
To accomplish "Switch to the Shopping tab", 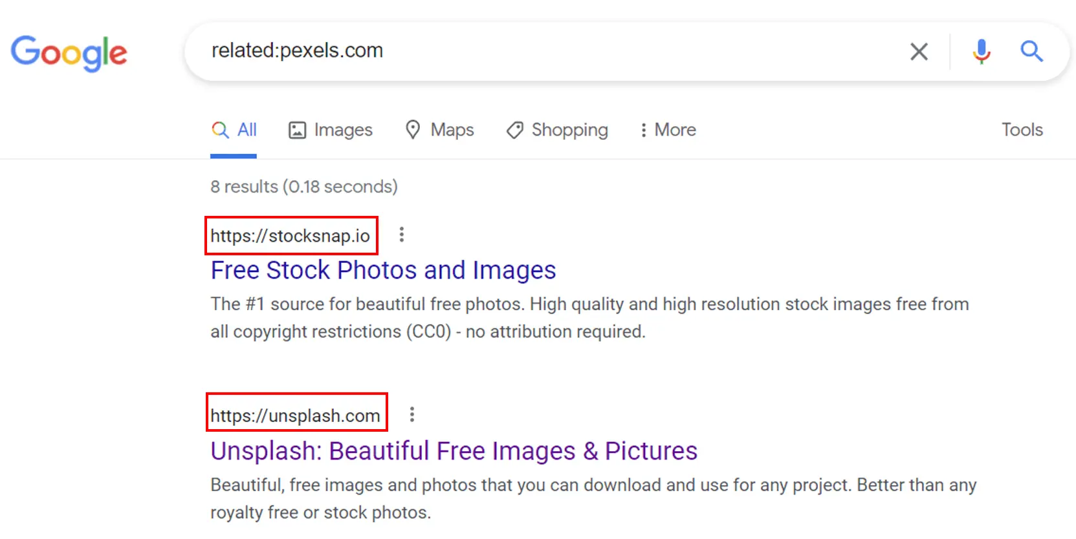I will (557, 130).
